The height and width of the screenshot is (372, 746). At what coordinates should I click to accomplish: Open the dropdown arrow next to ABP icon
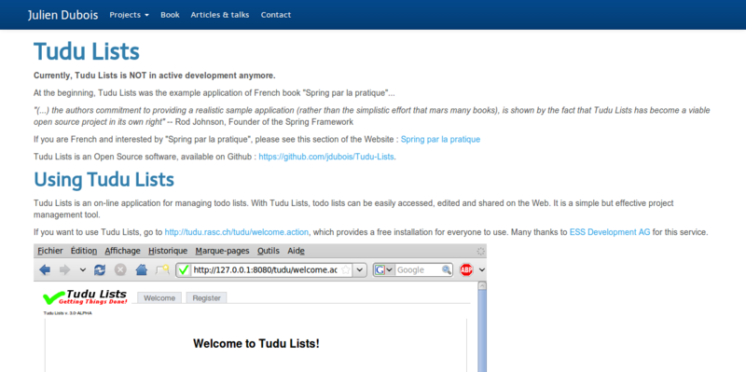point(481,270)
